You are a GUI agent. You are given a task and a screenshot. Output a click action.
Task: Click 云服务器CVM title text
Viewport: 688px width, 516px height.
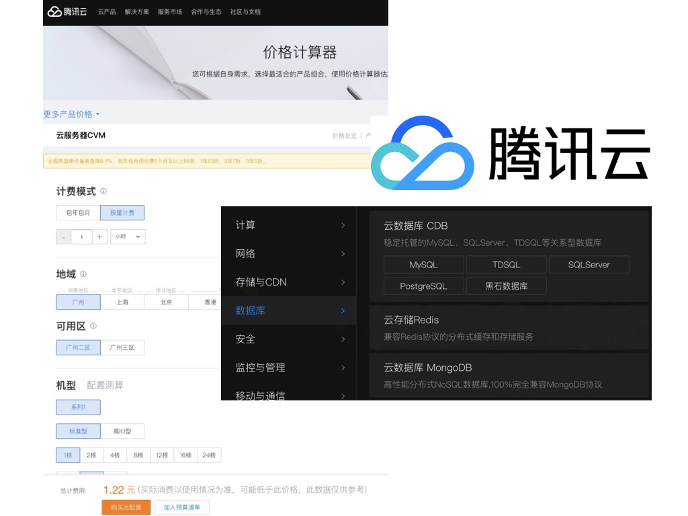pos(81,136)
